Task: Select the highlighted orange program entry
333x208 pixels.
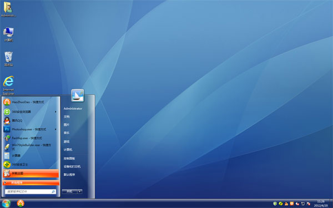Action: tap(31, 173)
